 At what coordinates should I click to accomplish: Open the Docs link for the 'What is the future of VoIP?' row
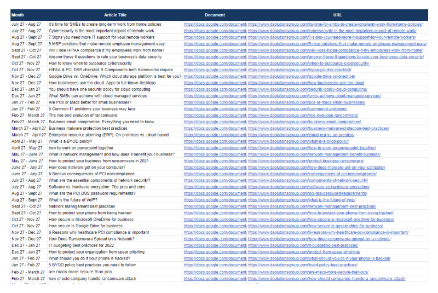(215, 200)
